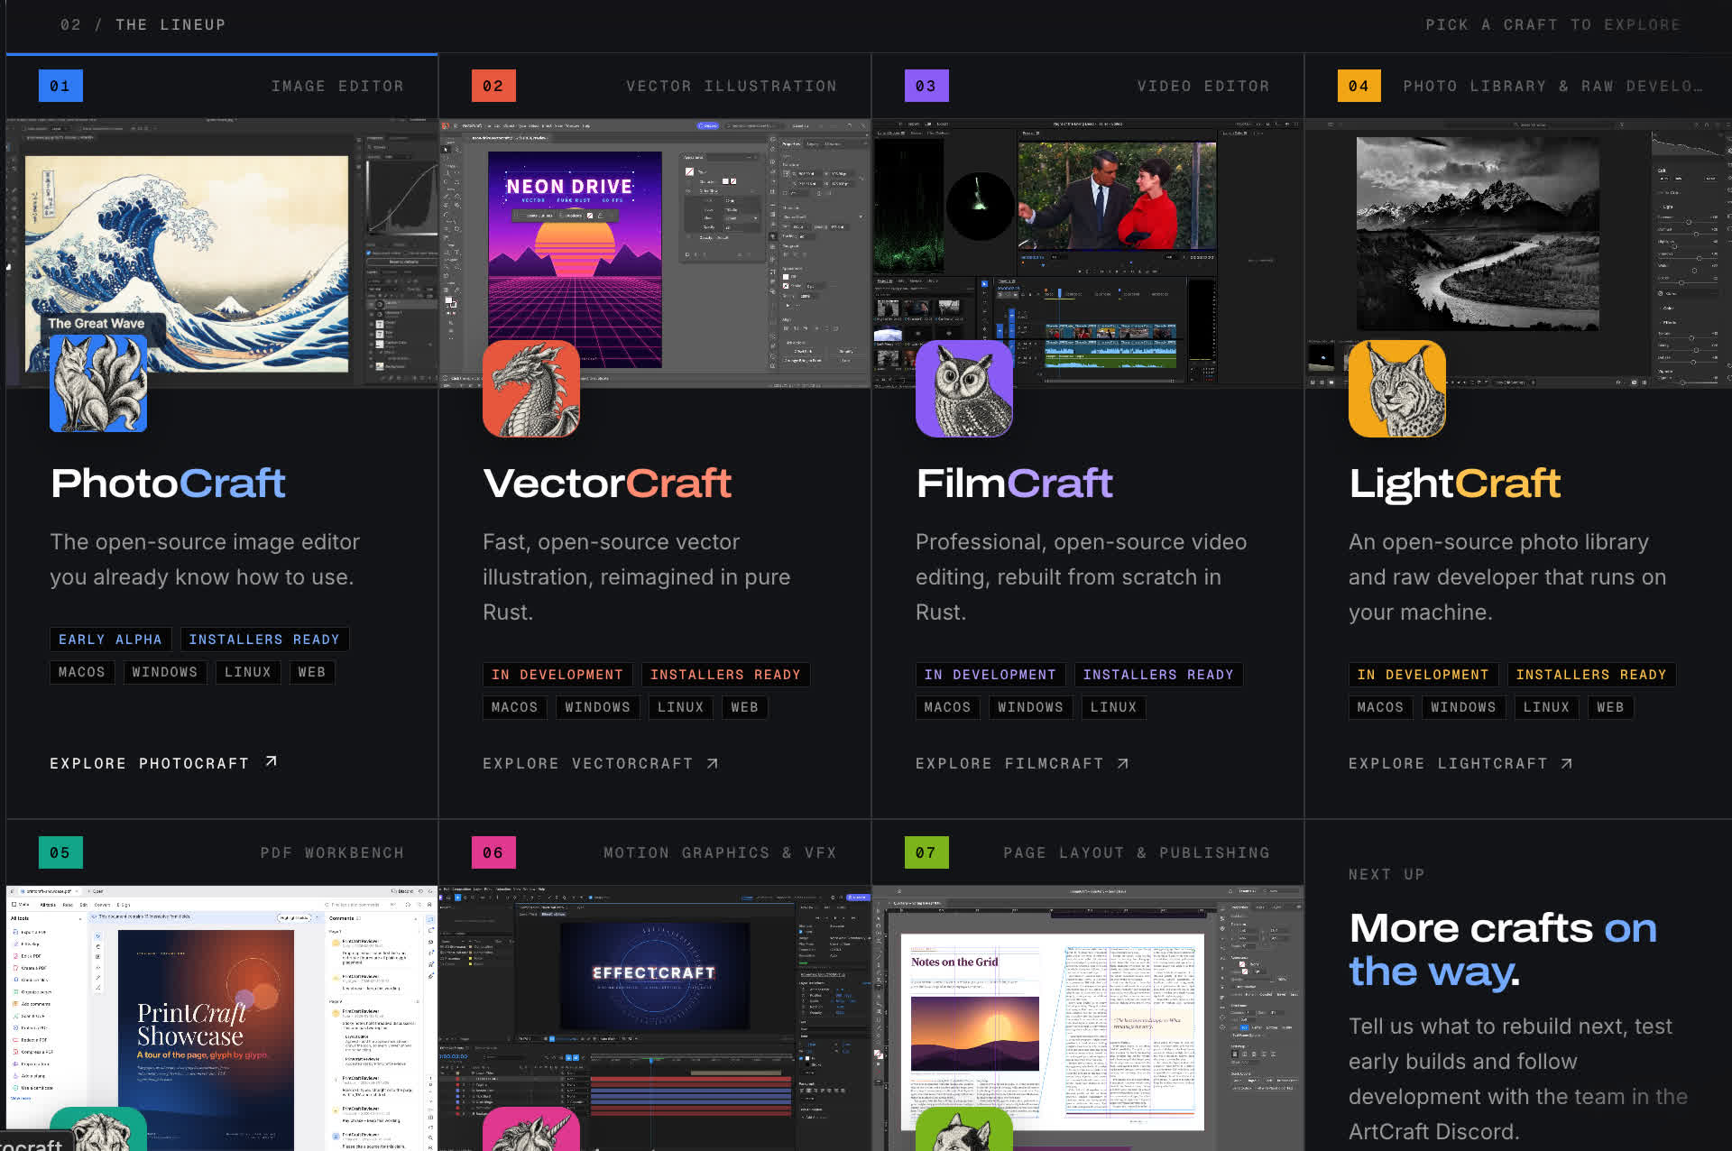
Task: Click the orange 02 number badge
Action: coord(493,86)
